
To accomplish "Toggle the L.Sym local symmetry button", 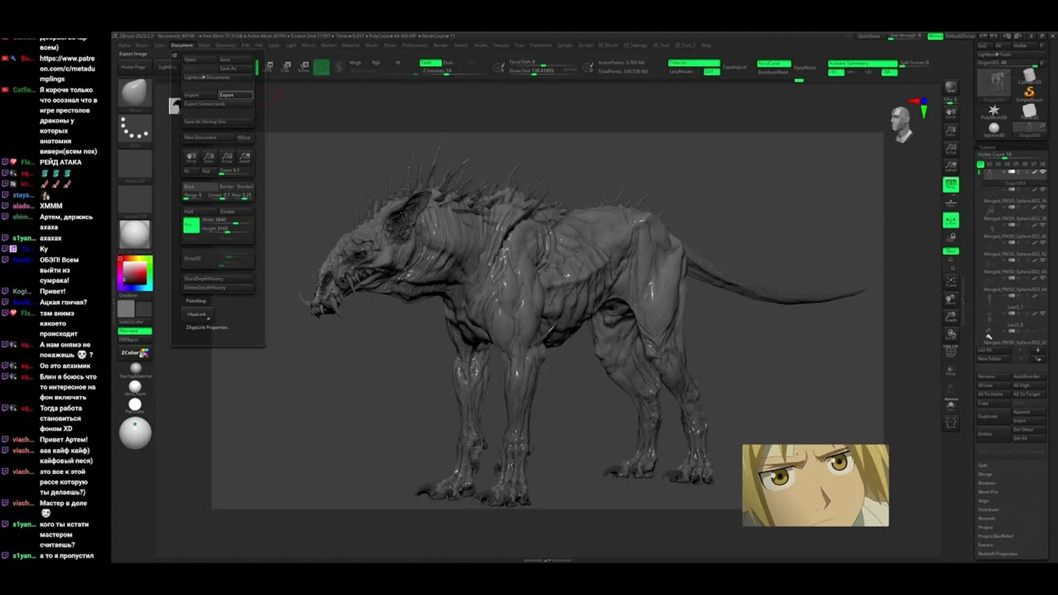I will tap(951, 220).
